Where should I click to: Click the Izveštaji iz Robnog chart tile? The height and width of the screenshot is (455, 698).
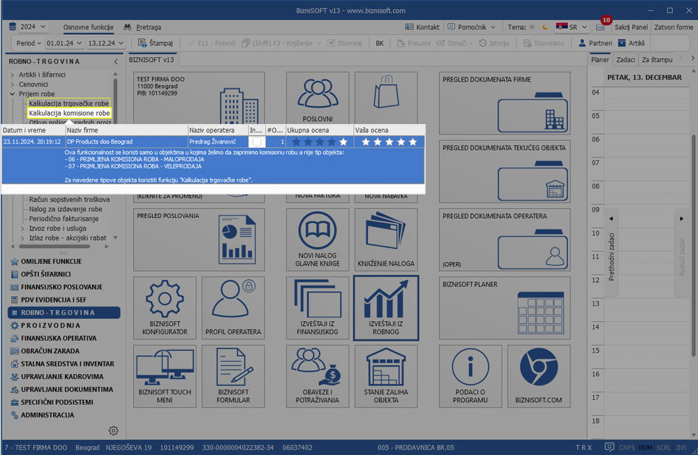click(x=386, y=307)
